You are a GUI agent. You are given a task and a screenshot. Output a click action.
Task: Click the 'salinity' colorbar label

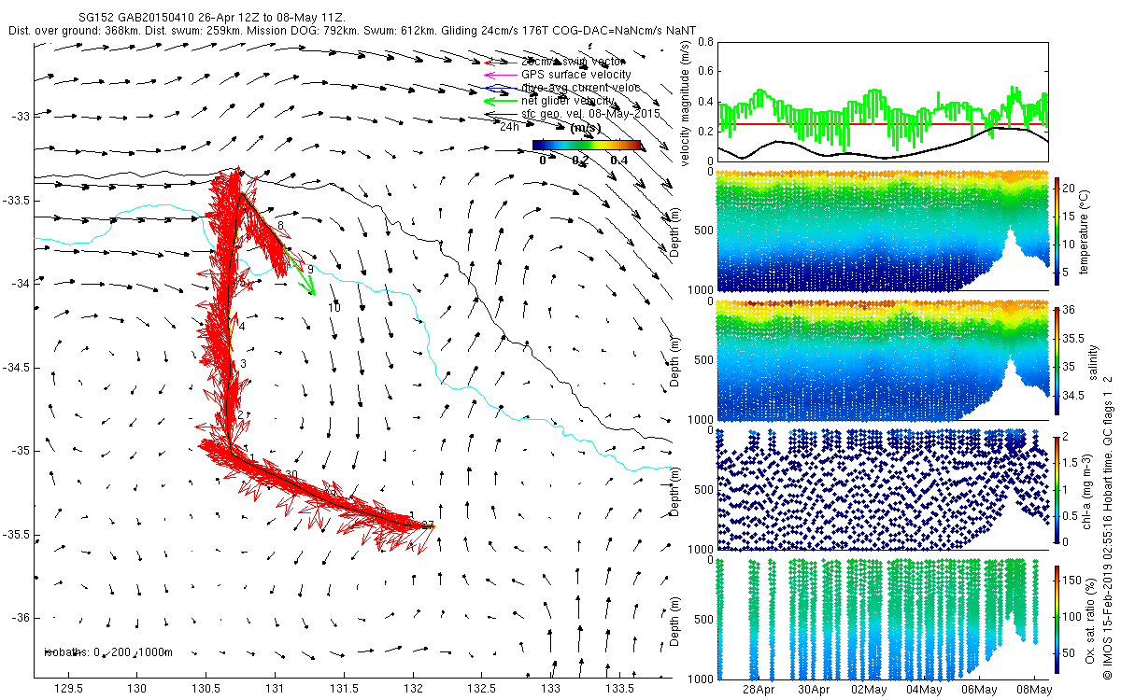(x=1094, y=360)
